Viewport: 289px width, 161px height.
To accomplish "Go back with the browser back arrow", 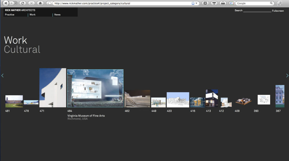I will point(6,3).
